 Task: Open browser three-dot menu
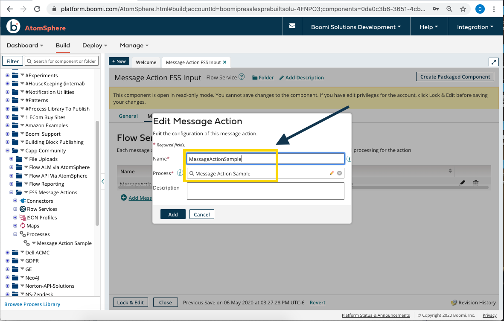click(x=494, y=9)
